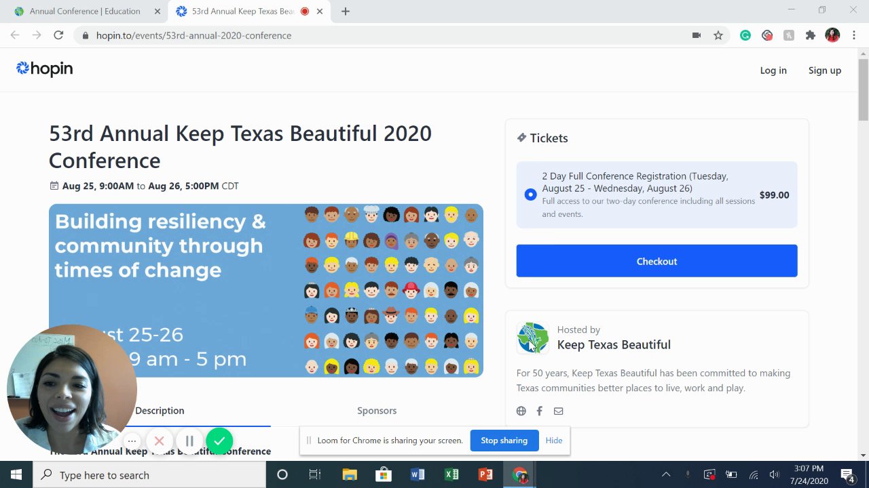The image size is (869, 488).
Task: Bookmark this page with the star icon
Action: coord(718,35)
